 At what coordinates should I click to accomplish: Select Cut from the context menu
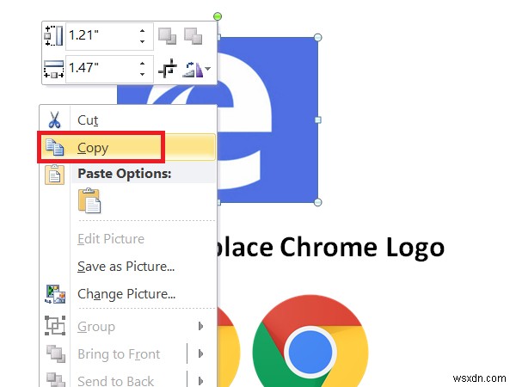(x=127, y=120)
